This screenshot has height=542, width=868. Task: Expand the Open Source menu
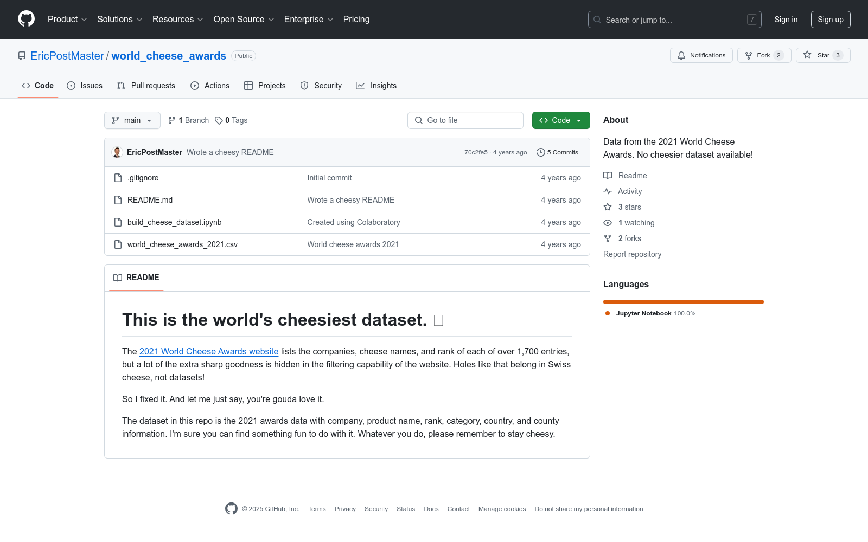click(x=244, y=19)
